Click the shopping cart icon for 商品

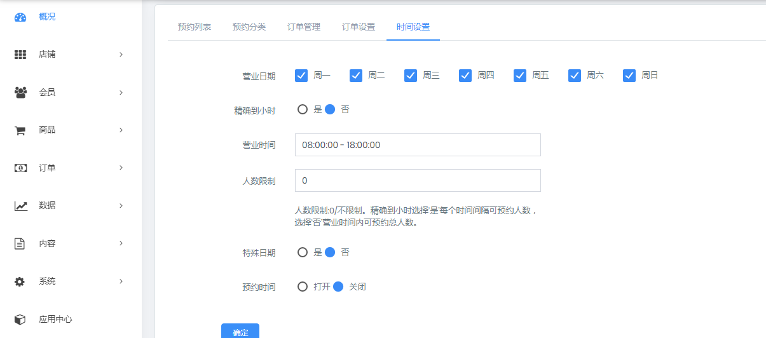click(20, 130)
